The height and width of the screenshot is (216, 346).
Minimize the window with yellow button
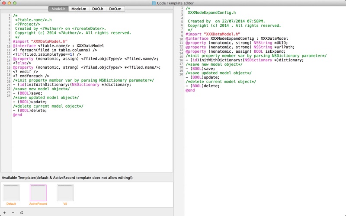tap(9, 3)
